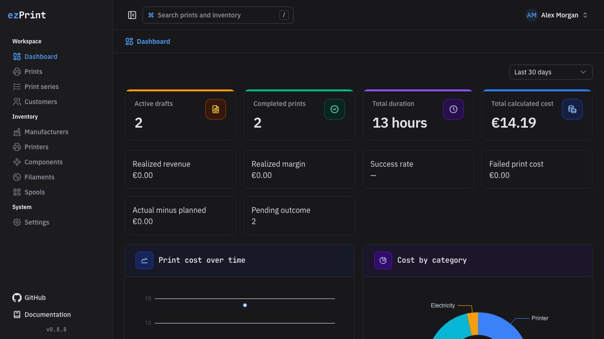Open Prints in the sidebar

click(57, 72)
